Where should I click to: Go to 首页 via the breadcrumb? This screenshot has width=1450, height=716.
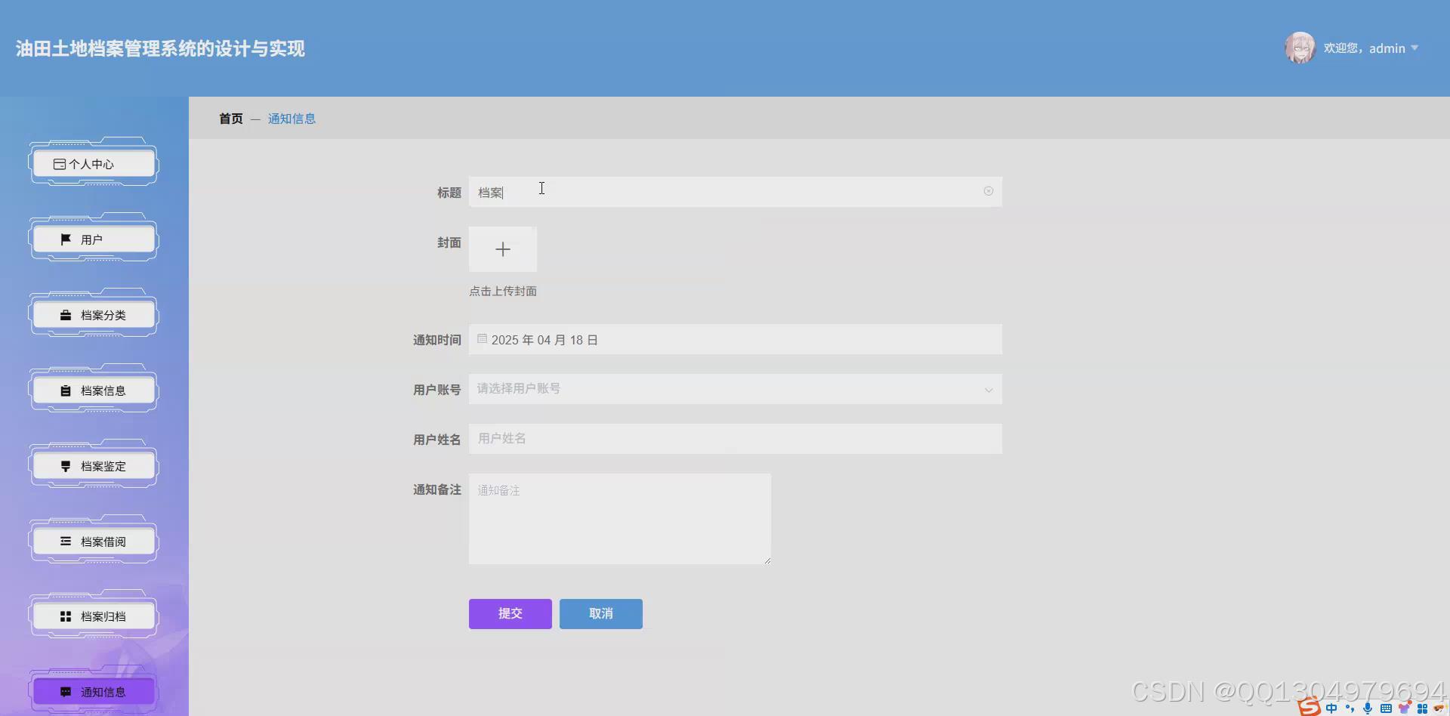(x=230, y=119)
